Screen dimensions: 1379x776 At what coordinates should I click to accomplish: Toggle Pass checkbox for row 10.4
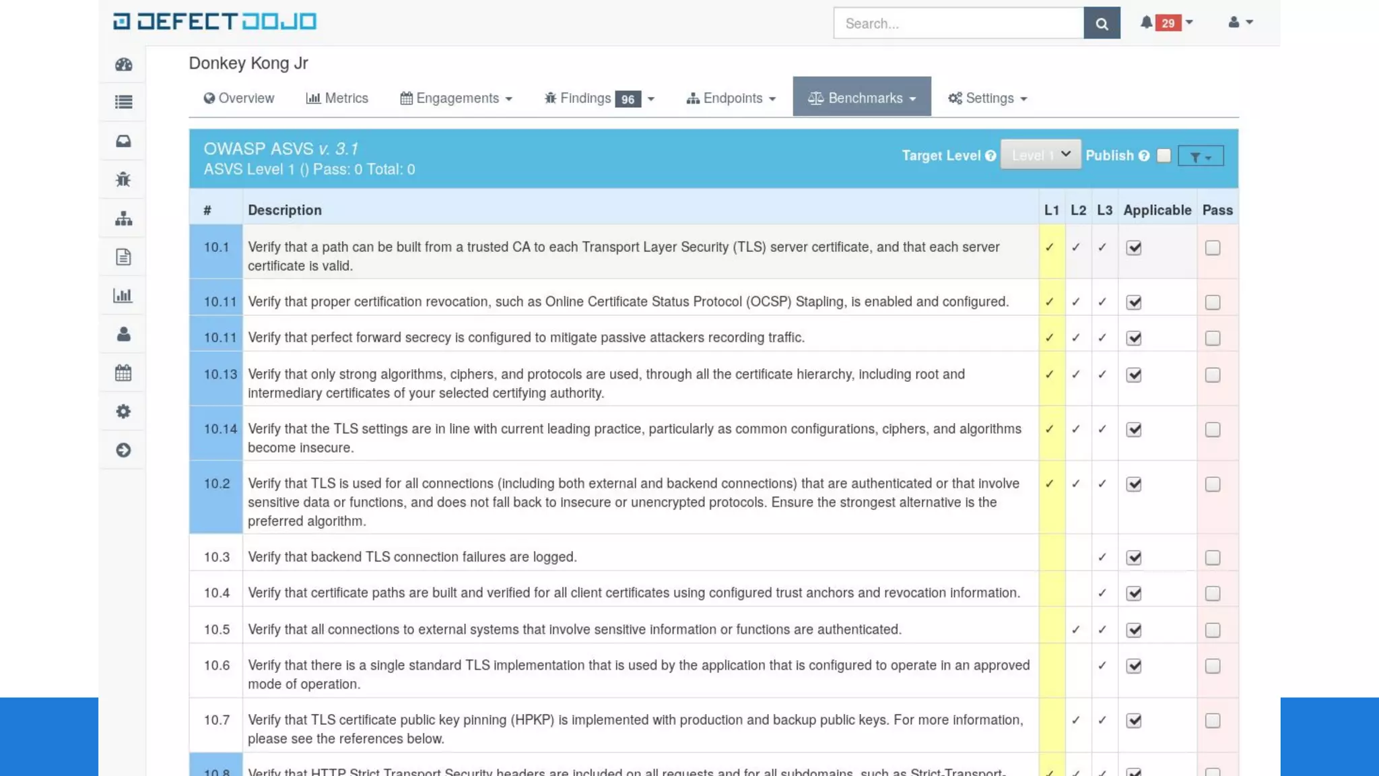click(x=1213, y=593)
